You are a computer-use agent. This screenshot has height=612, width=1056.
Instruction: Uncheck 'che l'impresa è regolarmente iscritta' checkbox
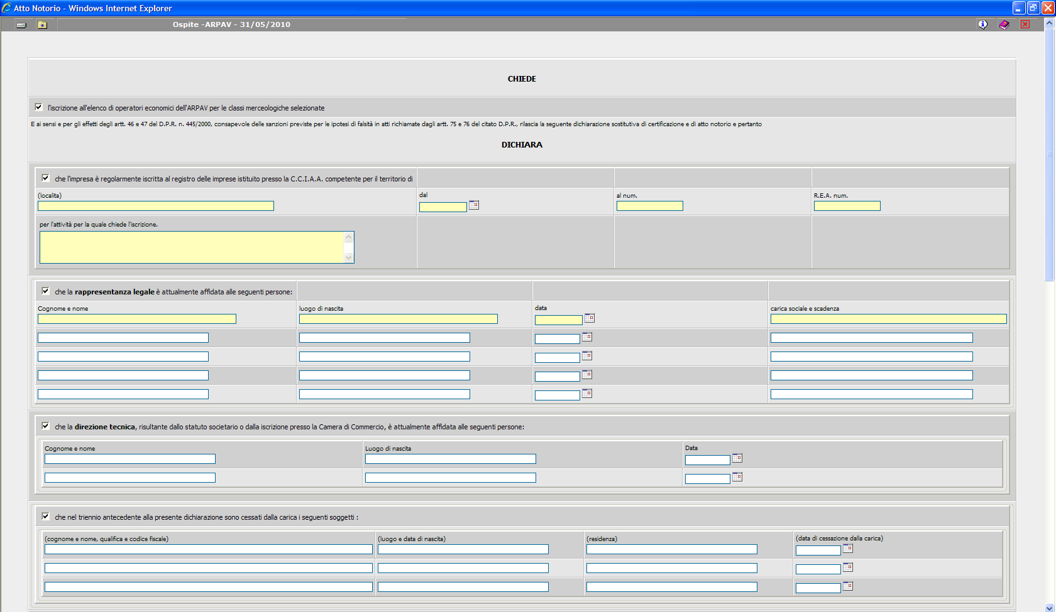(x=45, y=178)
